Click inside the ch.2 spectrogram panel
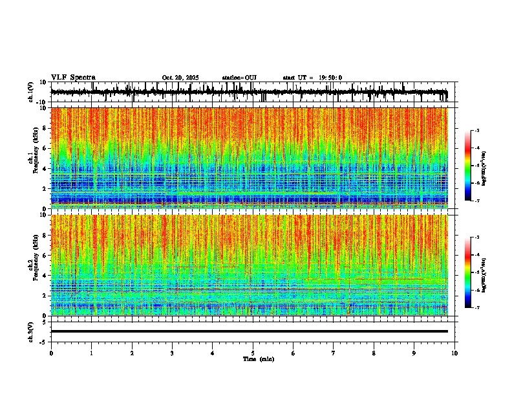The height and width of the screenshot is (396, 512). 249,265
